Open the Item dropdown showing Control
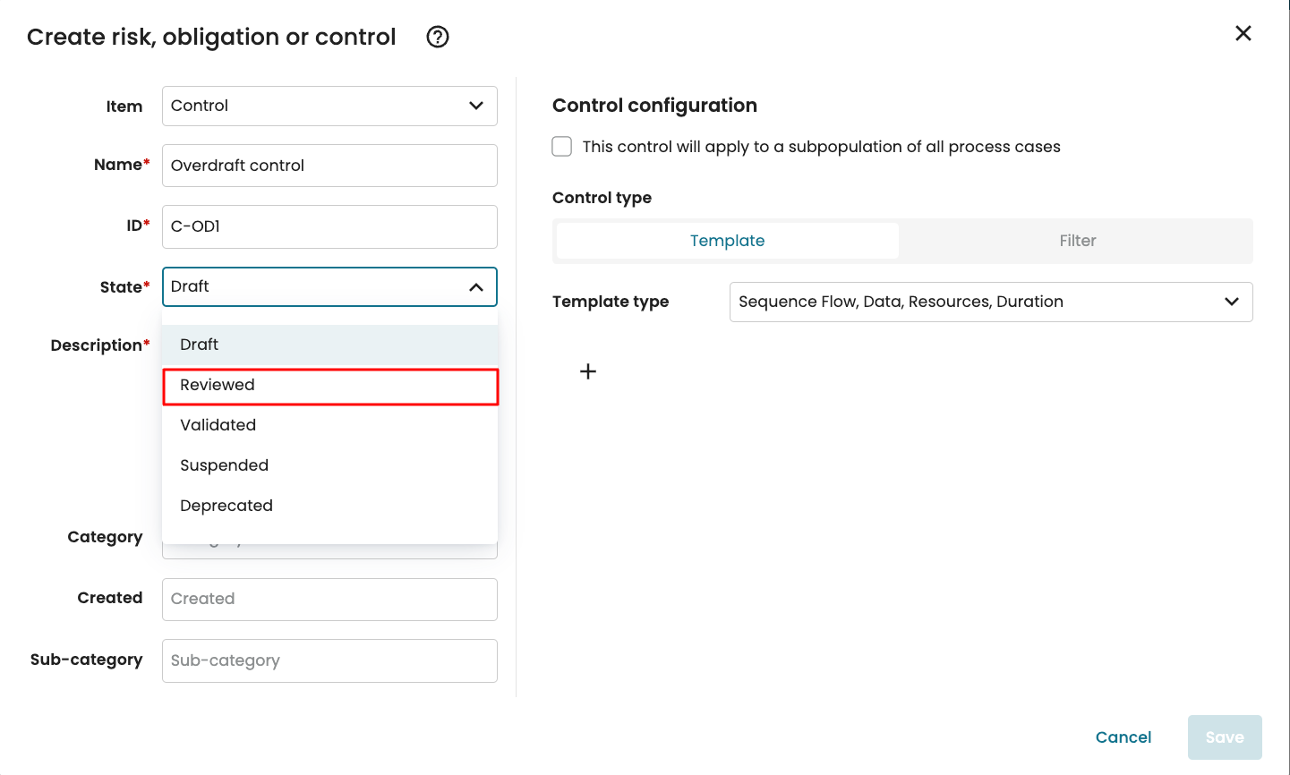The width and height of the screenshot is (1290, 775). coord(329,106)
